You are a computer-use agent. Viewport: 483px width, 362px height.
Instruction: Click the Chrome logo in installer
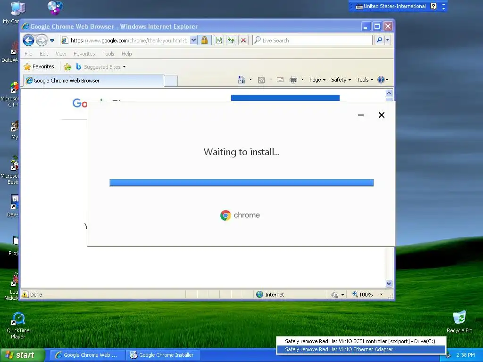pyautogui.click(x=225, y=215)
